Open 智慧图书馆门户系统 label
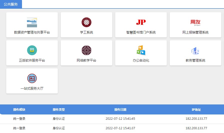 click(141, 32)
